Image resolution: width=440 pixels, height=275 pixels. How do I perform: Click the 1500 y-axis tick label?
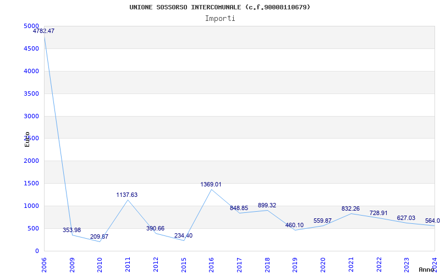coord(31,183)
